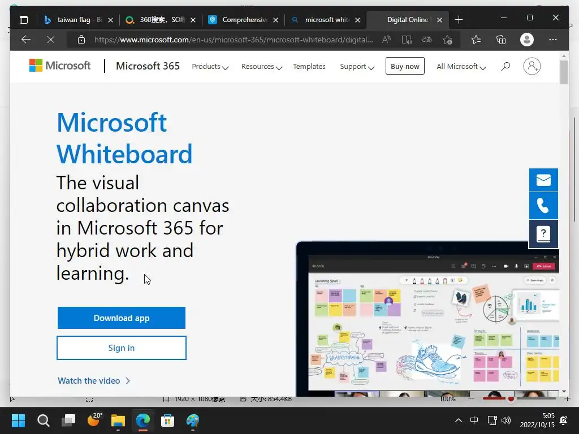This screenshot has height=434, width=579.
Task: Open a new browser tab
Action: pos(459,20)
